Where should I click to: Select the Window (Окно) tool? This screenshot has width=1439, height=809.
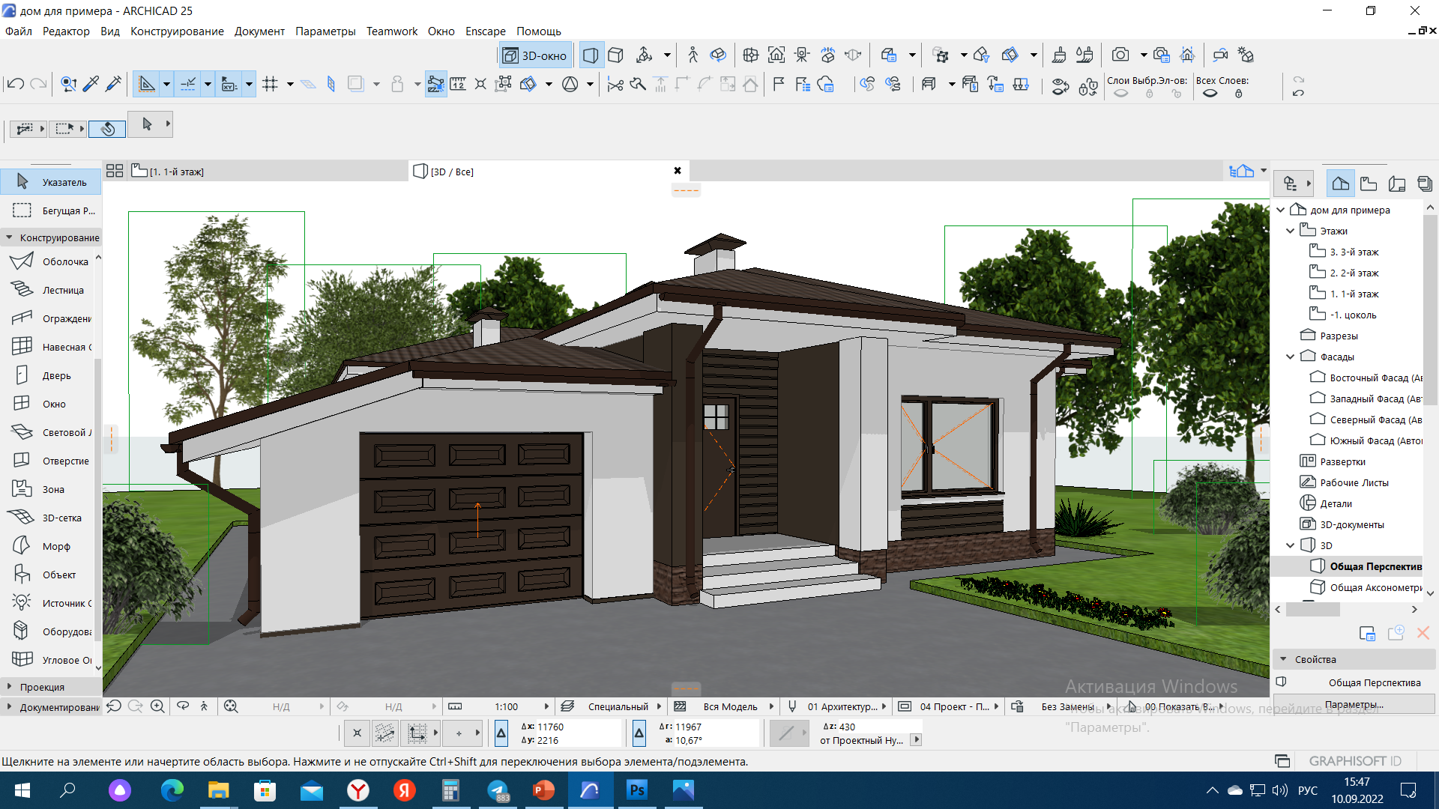tap(53, 404)
